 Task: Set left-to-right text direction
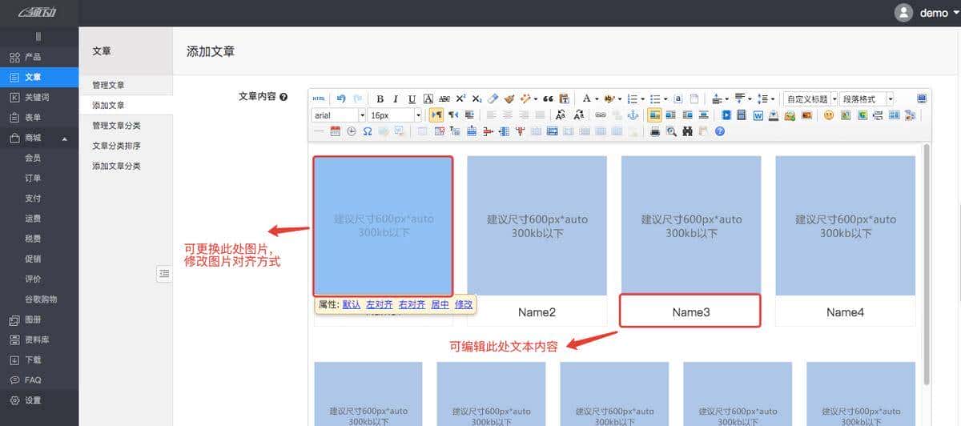click(436, 115)
